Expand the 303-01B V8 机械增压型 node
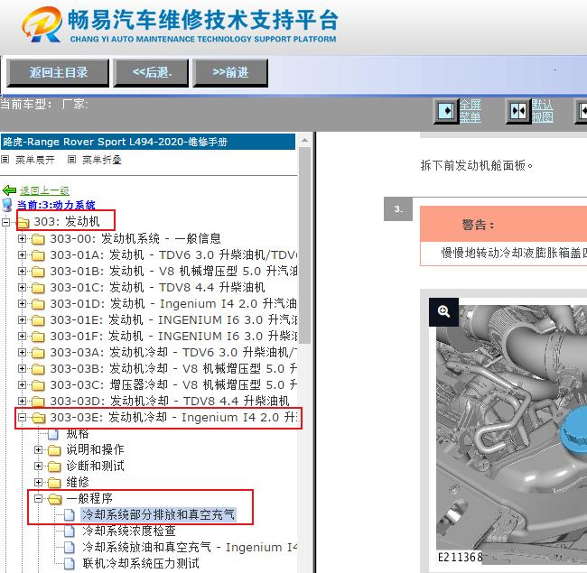This screenshot has width=587, height=573. (x=22, y=271)
